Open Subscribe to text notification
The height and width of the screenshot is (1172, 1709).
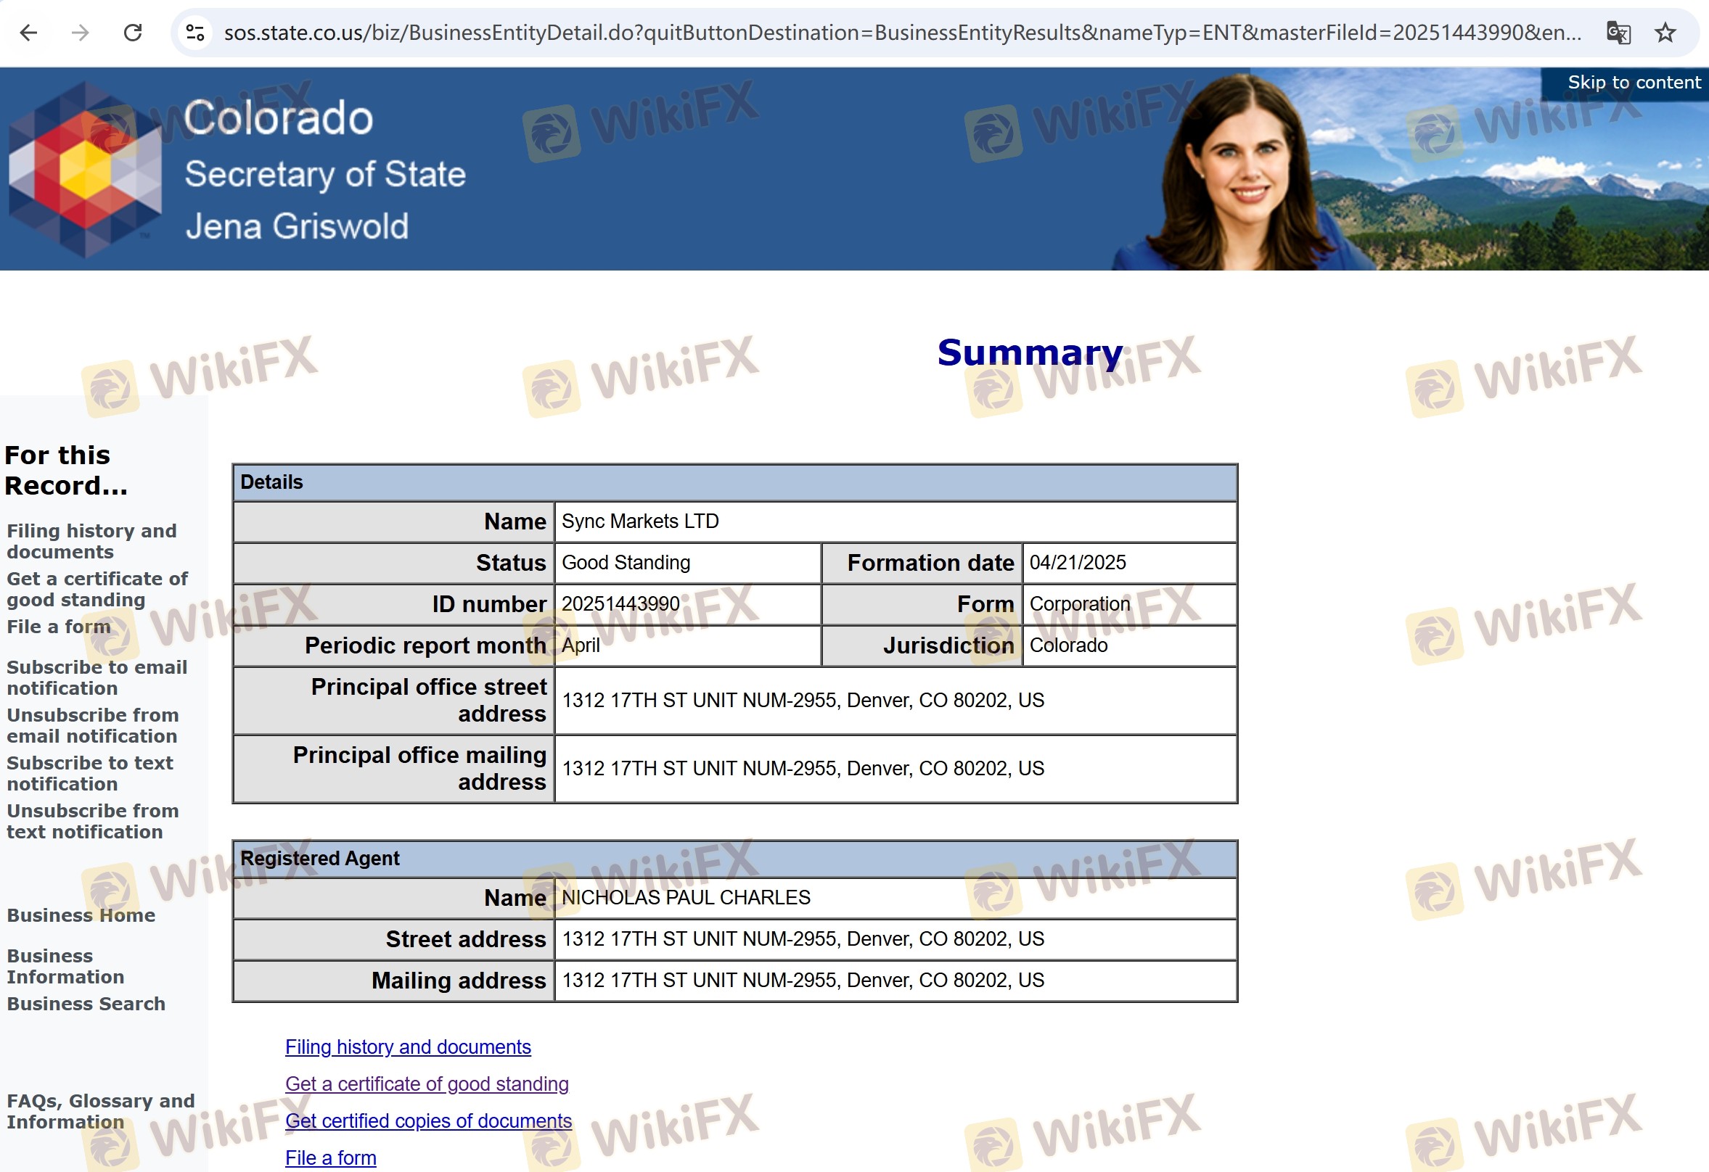click(x=90, y=772)
